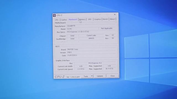
Task: Show the About tab
Action: 112,19
